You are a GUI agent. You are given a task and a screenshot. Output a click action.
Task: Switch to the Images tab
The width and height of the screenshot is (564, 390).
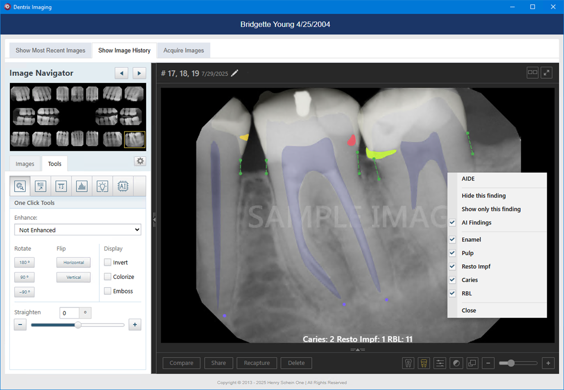(x=25, y=164)
